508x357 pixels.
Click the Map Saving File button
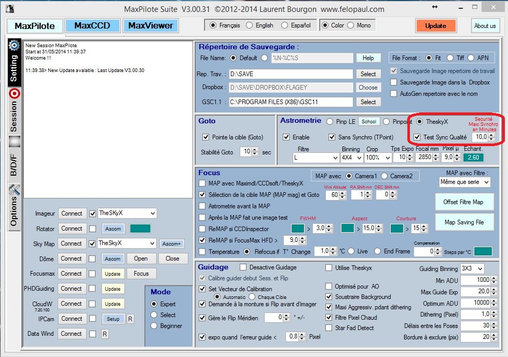[464, 222]
